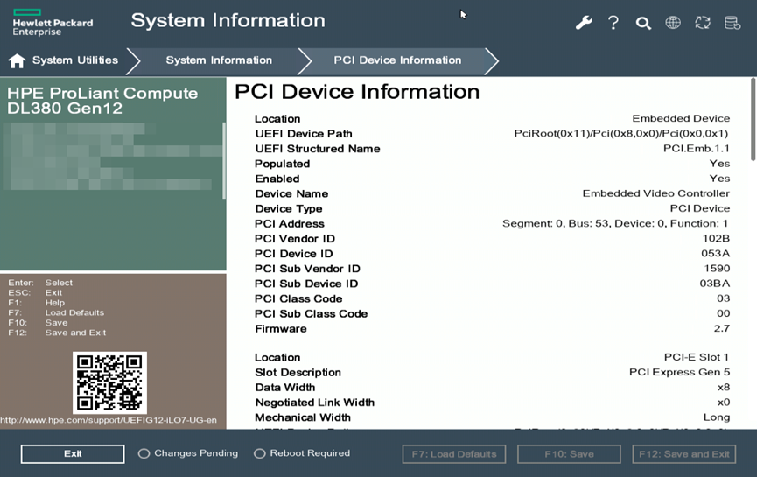The image size is (757, 477).
Task: Click the Reboot Required radio indicator
Action: (x=260, y=453)
